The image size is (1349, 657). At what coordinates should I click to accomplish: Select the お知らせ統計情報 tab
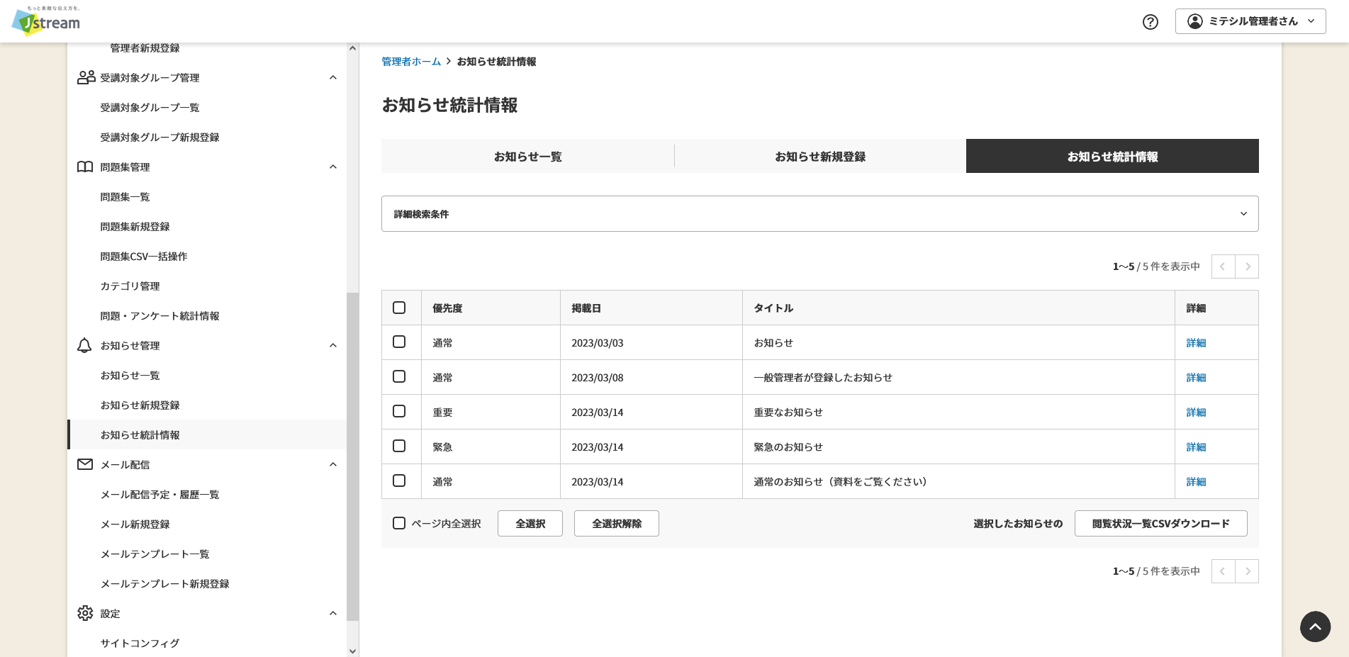click(1112, 156)
